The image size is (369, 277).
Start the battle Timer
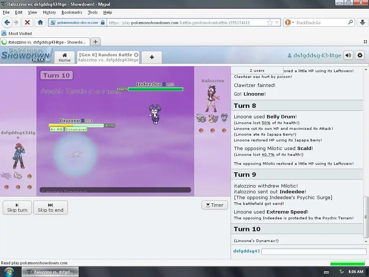tap(215, 205)
